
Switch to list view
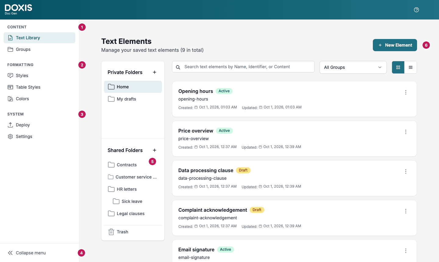411,67
